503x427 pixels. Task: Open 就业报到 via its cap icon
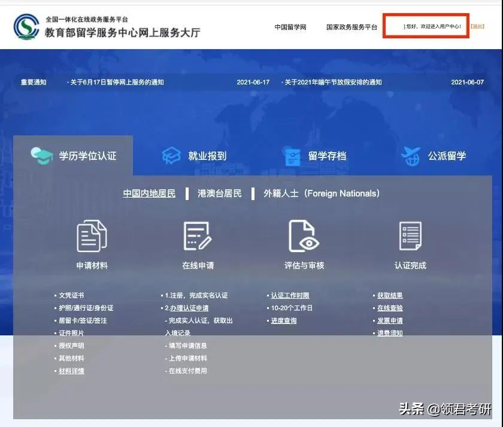click(172, 154)
